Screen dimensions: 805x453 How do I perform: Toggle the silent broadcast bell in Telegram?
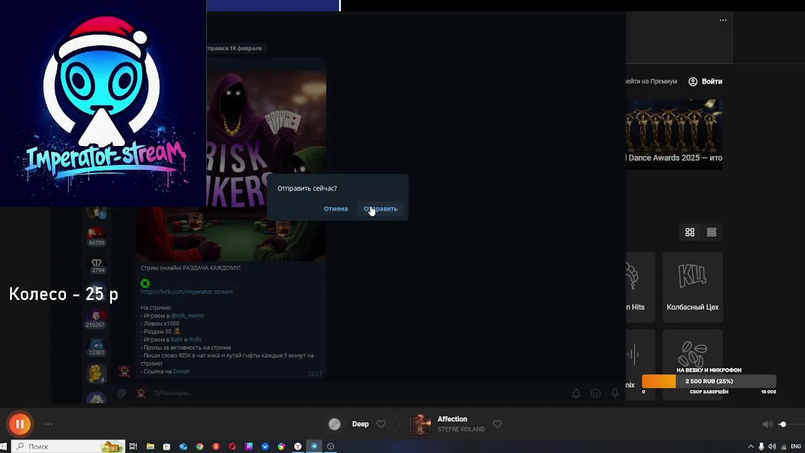point(576,393)
